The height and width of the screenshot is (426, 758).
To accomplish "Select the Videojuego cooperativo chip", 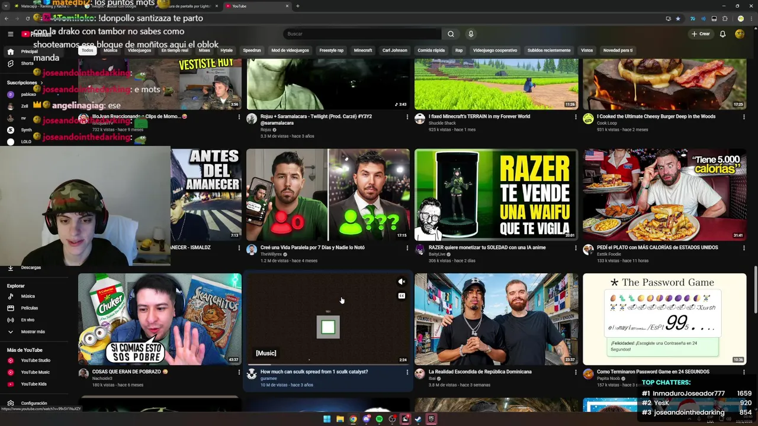I will (x=495, y=50).
